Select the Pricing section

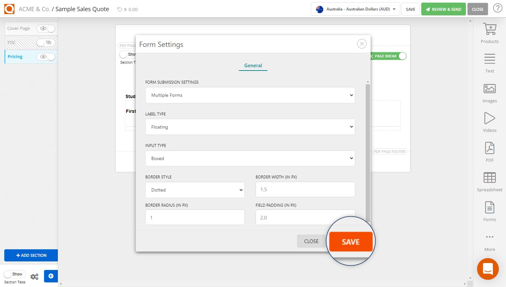point(15,56)
